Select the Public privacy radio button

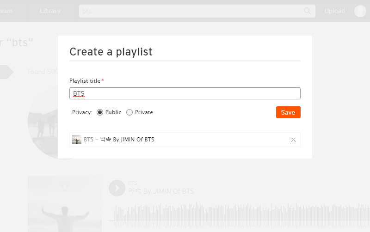pos(100,112)
